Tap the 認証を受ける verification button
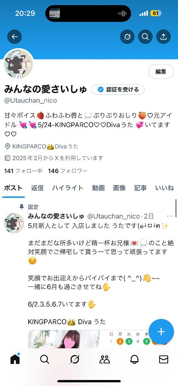Image resolution: width=178 pixels, height=386 pixels. (118, 89)
